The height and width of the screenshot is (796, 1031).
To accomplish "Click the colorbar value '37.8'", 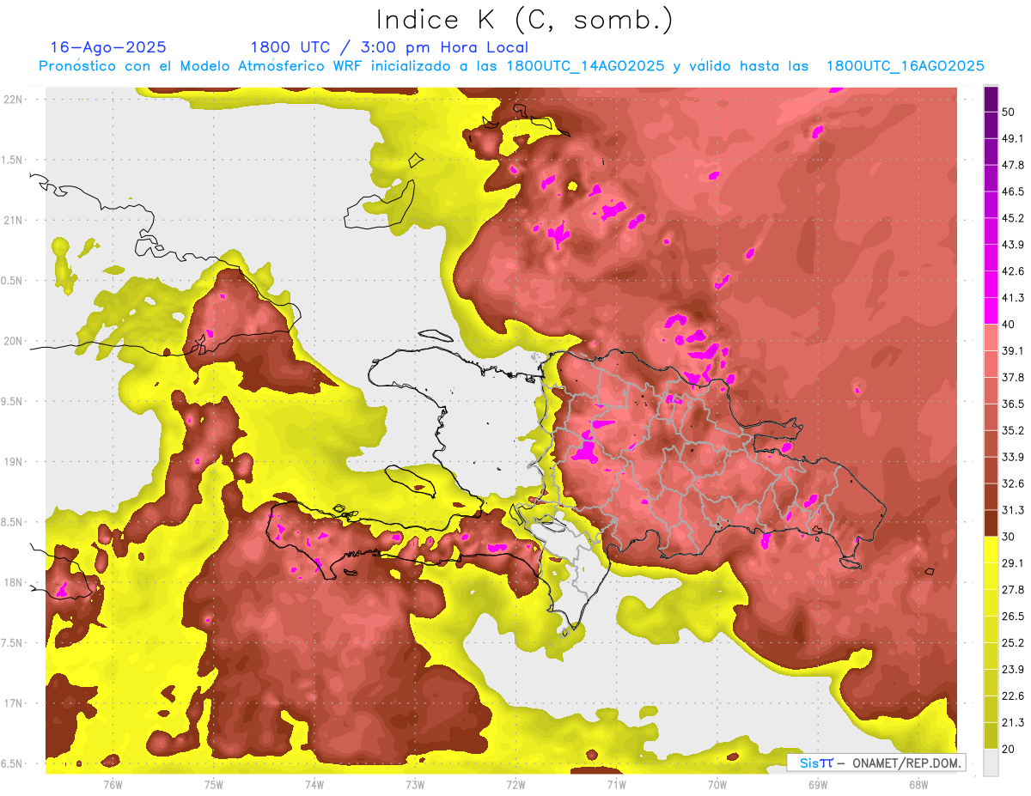I will (1013, 377).
